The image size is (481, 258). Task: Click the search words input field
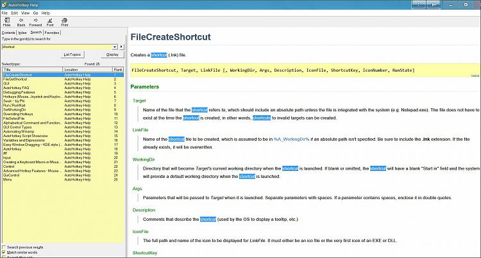pos(57,47)
